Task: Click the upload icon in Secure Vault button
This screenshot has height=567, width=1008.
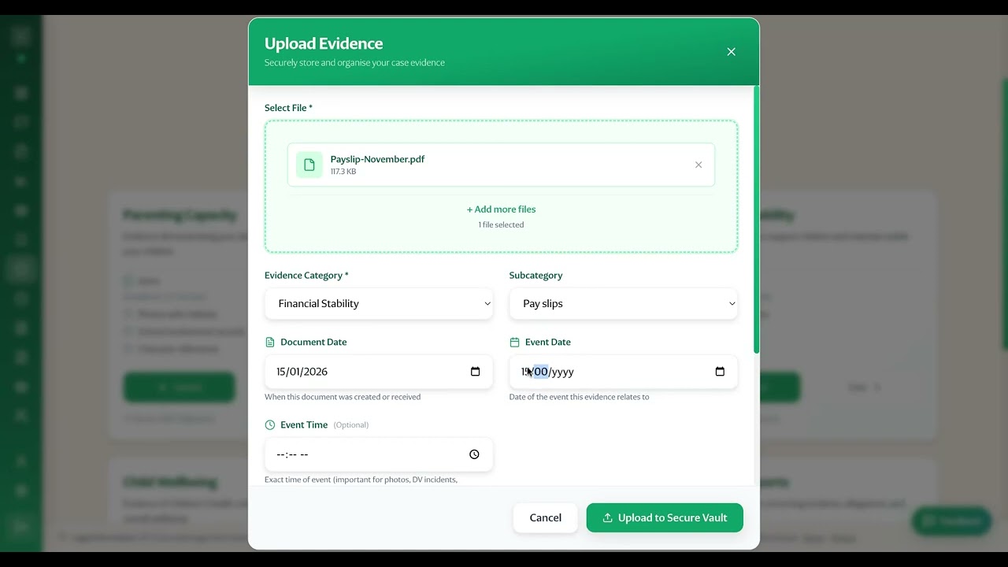Action: pyautogui.click(x=607, y=518)
